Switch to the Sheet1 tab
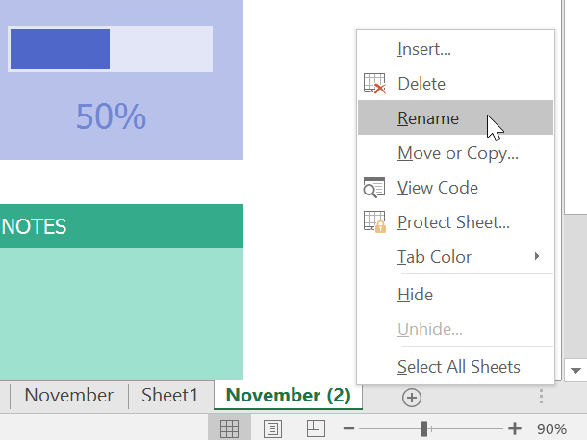Image resolution: width=587 pixels, height=440 pixels. pos(169,396)
